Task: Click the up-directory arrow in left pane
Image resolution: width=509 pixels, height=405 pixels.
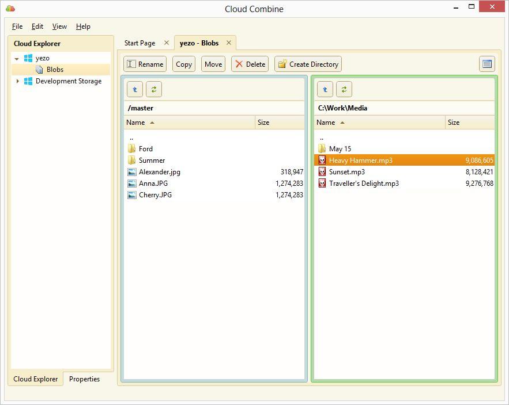Action: pos(135,89)
